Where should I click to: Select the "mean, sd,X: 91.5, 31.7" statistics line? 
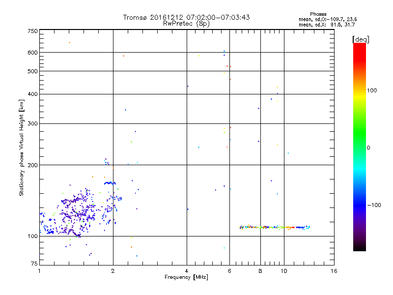click(x=327, y=25)
